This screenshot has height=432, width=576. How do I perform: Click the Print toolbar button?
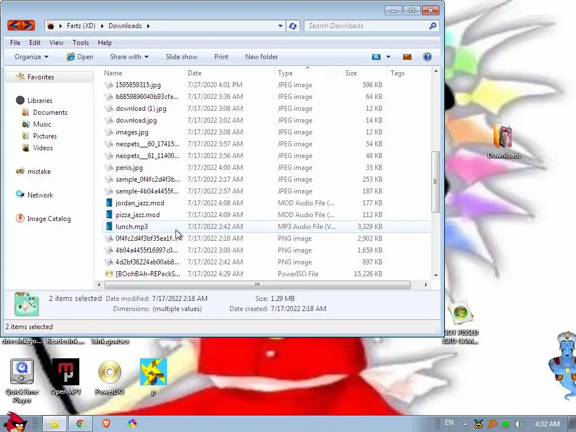(221, 57)
